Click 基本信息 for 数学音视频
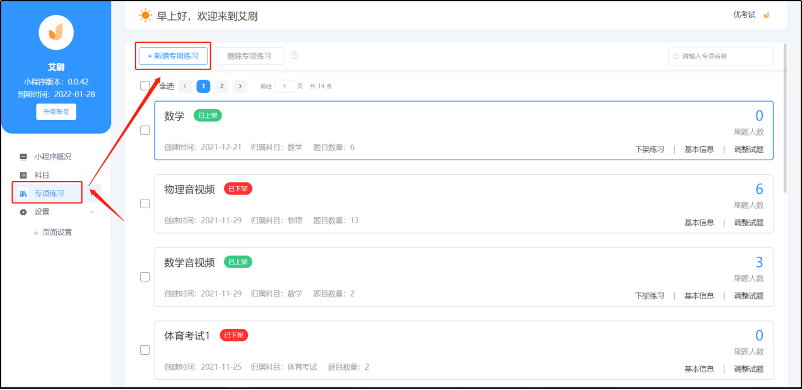Image resolution: width=802 pixels, height=390 pixels. pos(699,296)
